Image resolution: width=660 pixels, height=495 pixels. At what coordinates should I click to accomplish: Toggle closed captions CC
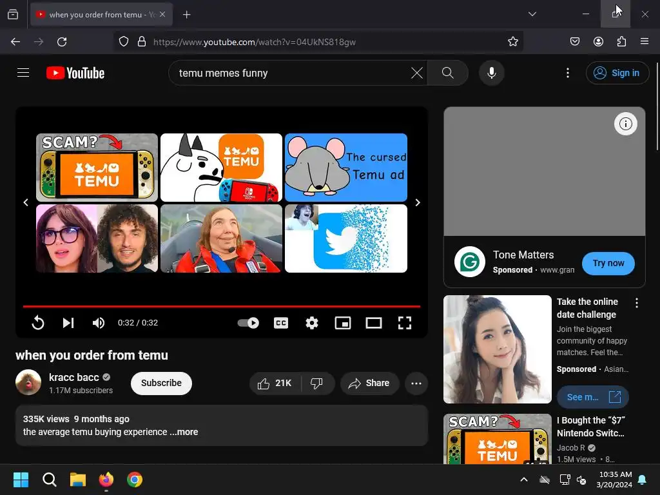point(281,323)
